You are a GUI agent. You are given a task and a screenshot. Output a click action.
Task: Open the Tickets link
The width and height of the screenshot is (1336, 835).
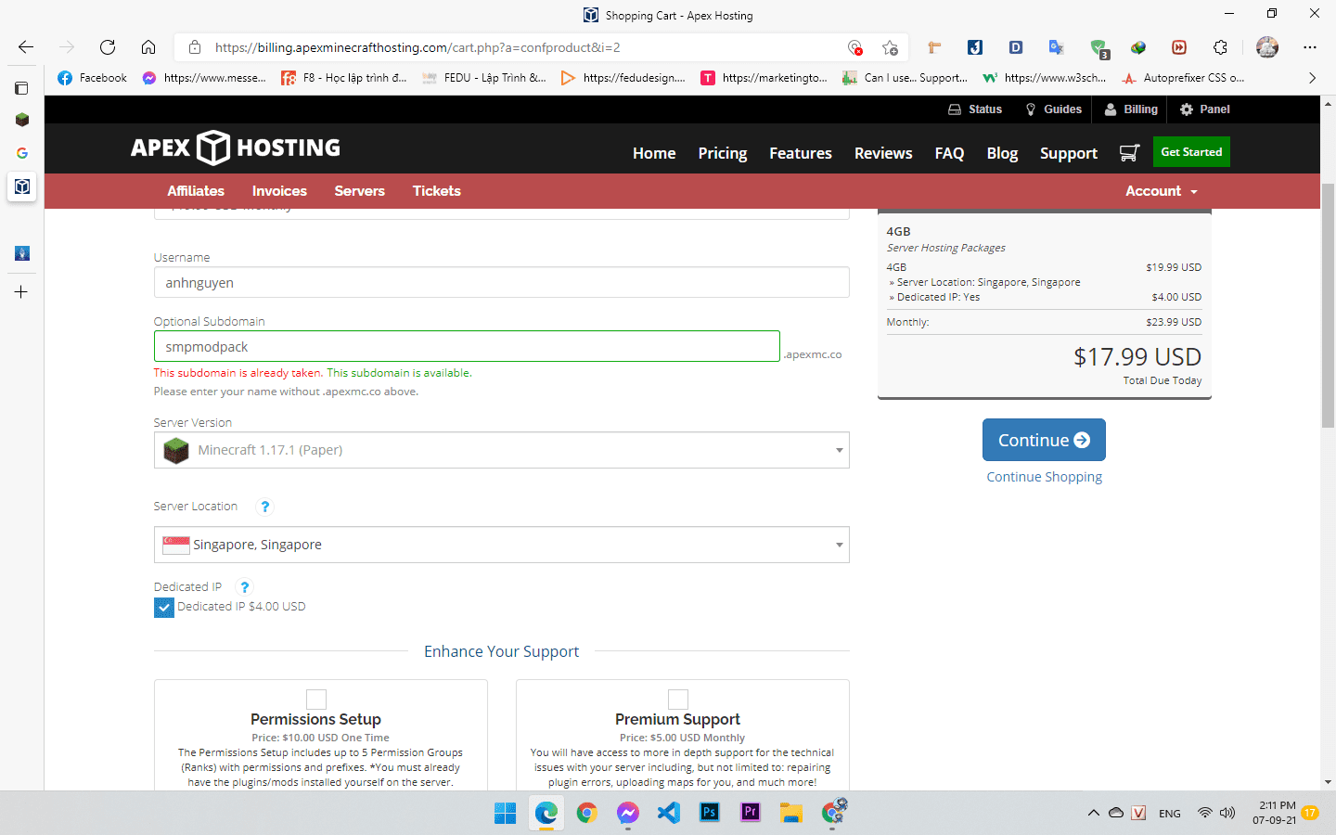coord(437,191)
